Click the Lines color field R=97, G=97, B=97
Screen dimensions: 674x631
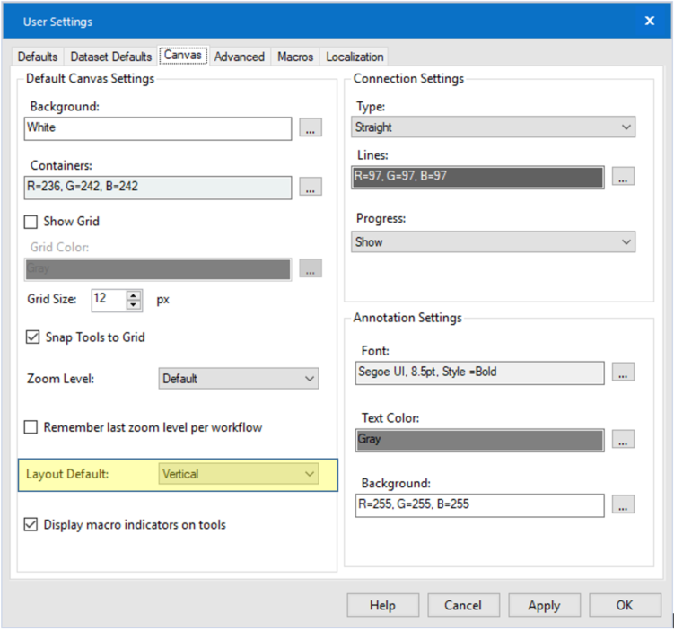(x=477, y=177)
